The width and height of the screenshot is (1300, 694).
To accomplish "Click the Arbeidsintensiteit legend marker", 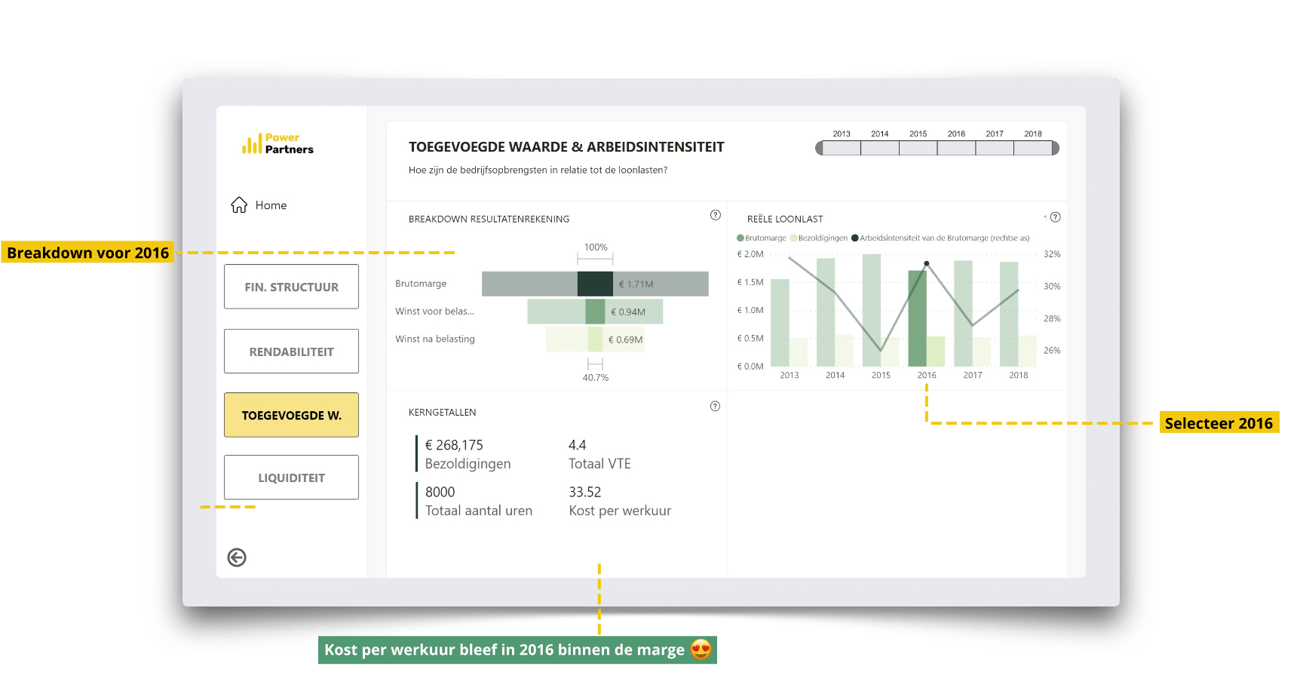I will 855,238.
